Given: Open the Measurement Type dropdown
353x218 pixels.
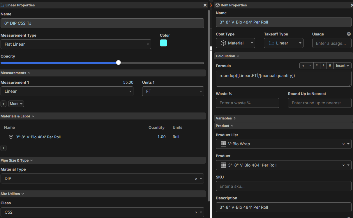Looking at the screenshot, I should pyautogui.click(x=76, y=44).
